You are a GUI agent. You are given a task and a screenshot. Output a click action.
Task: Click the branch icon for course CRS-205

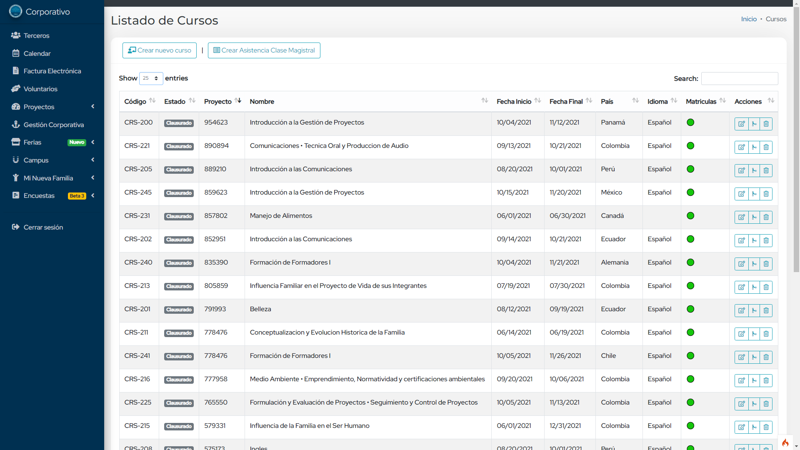pos(754,170)
